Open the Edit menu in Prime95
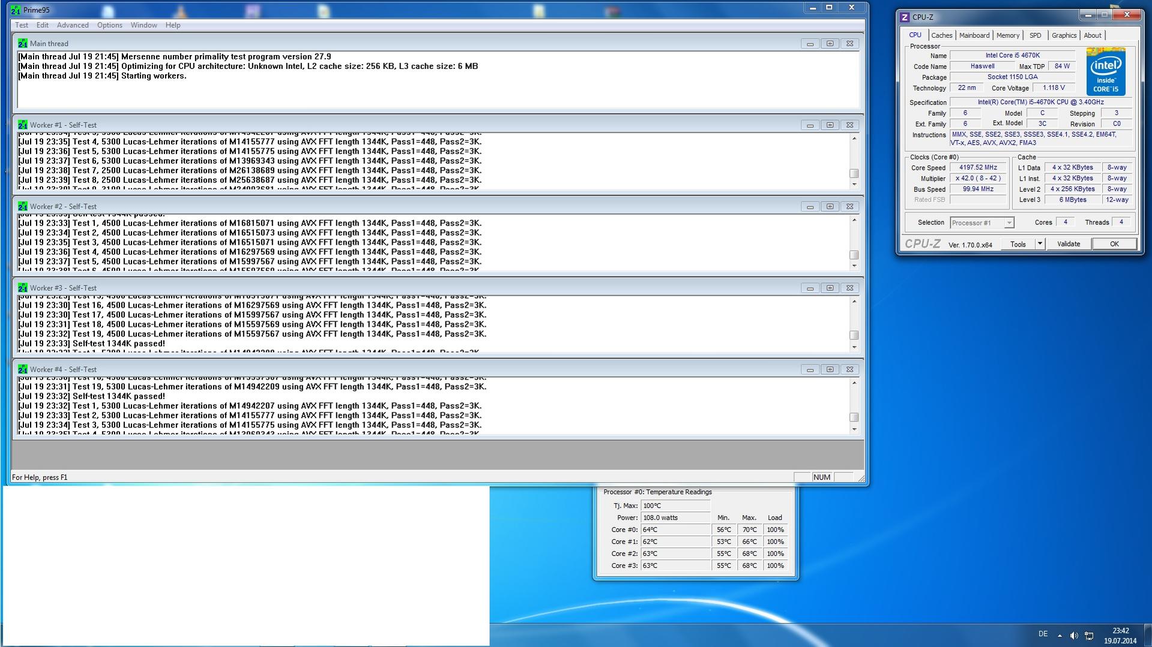1152x647 pixels. pyautogui.click(x=43, y=25)
